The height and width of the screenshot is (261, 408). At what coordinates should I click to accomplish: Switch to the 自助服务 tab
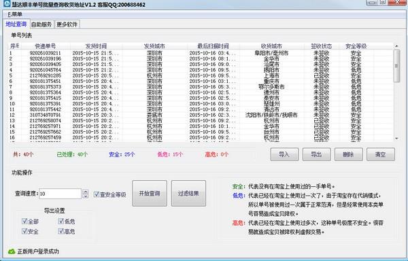41,24
